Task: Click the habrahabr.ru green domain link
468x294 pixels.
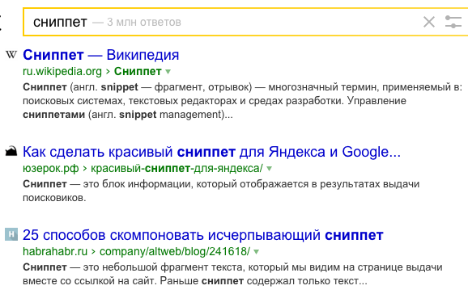Action: (55, 251)
